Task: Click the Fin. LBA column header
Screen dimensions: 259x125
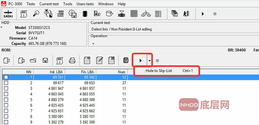Action: 80,72
